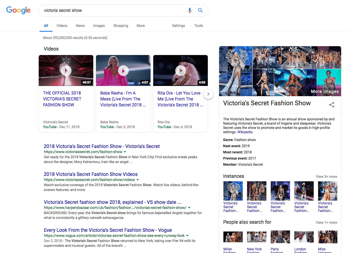The image size is (350, 253).
Task: Open dropdown next to harpersbazaar.com URL
Action: click(x=189, y=208)
